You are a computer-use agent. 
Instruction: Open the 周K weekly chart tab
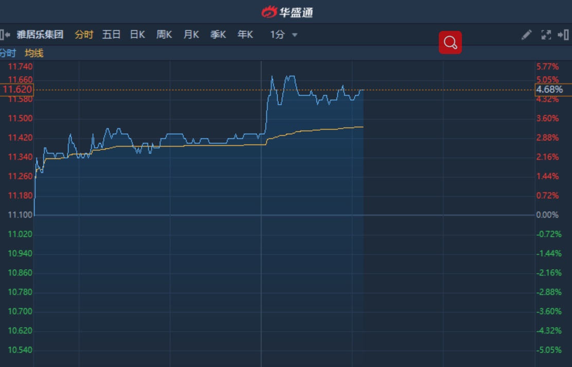point(164,34)
